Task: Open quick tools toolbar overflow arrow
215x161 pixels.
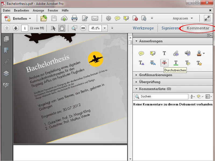Action: click(152, 18)
